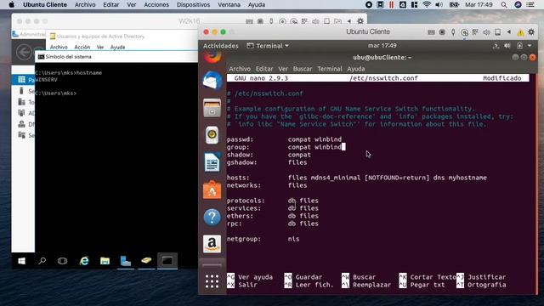Open Firefox from the Ubuntu dock
The width and height of the screenshot is (544, 306).
[x=212, y=57]
